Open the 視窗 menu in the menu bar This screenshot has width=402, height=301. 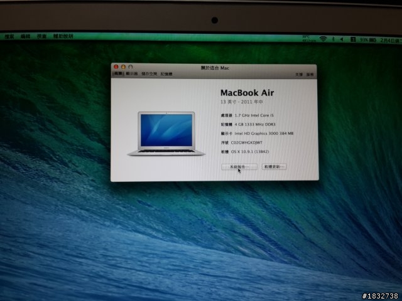[x=41, y=36]
